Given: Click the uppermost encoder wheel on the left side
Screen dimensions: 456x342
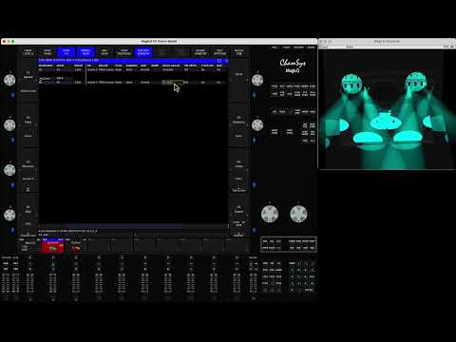Looking at the screenshot, I should click(9, 80).
